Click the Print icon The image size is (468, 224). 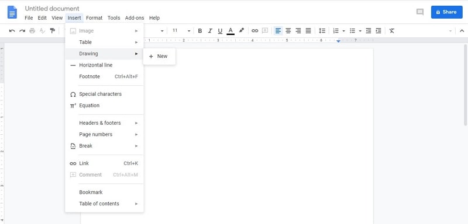(x=32, y=31)
